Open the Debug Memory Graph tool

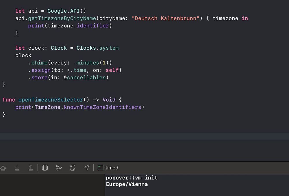(59, 168)
